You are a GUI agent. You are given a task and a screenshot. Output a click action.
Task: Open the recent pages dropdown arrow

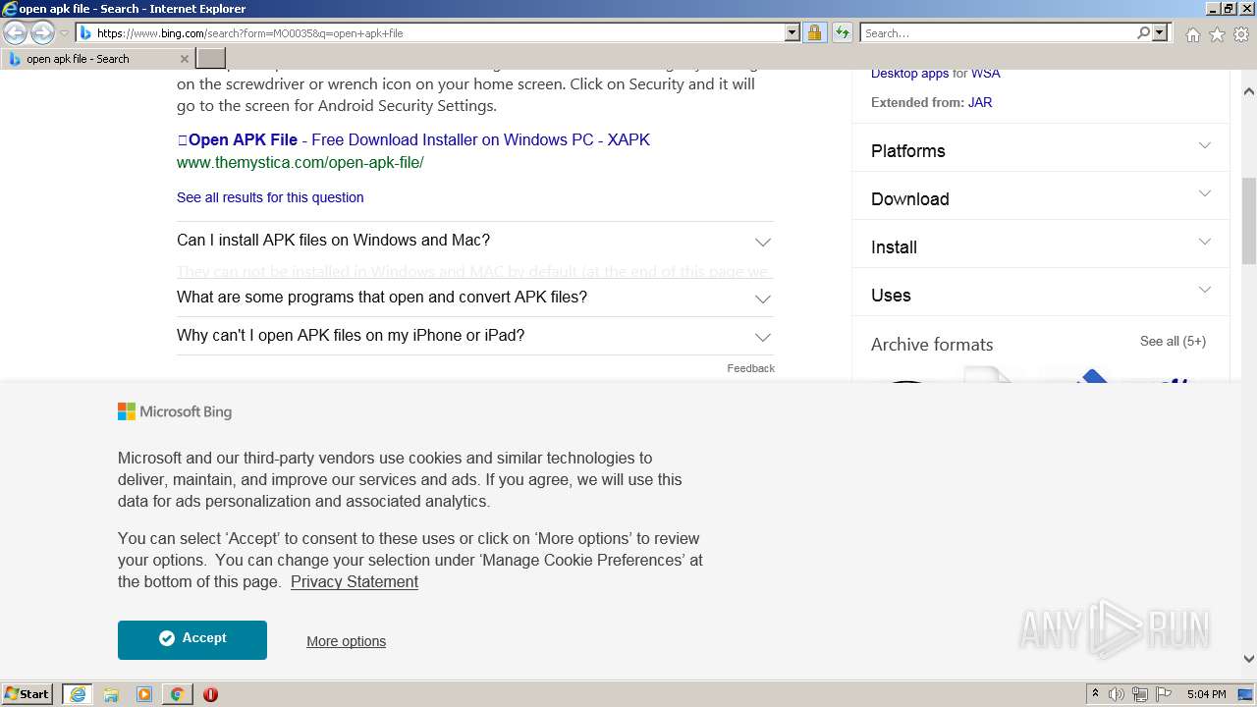64,33
